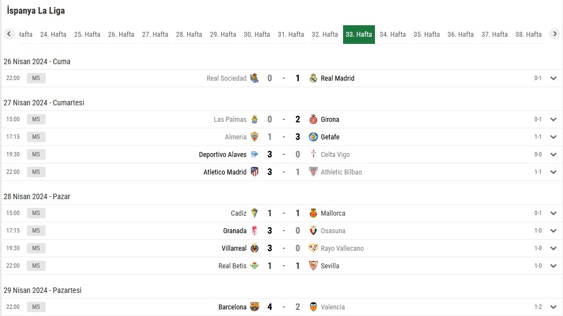
Task: Show earlier weeks with left arrow
Action: (9, 34)
